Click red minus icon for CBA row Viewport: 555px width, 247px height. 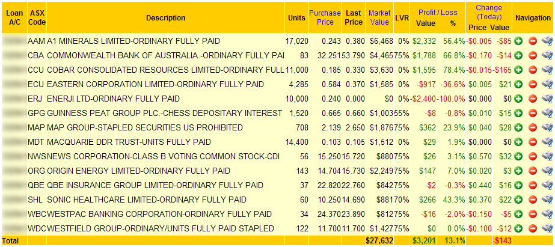(x=533, y=55)
